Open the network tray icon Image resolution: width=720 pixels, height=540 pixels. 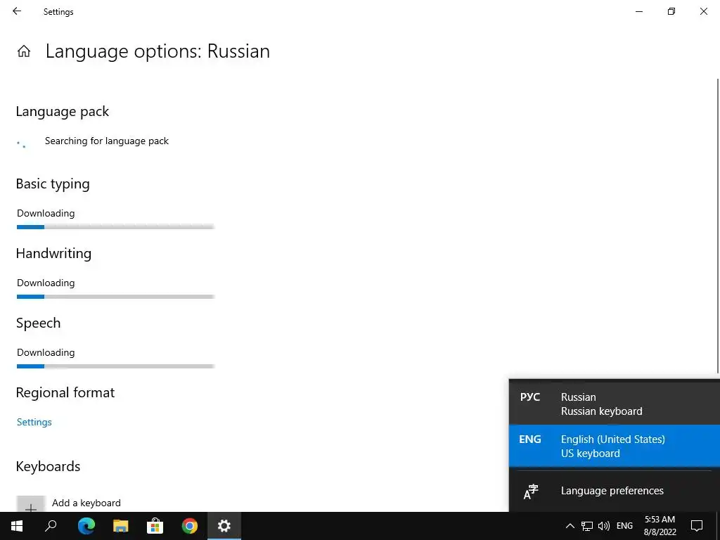(x=587, y=526)
